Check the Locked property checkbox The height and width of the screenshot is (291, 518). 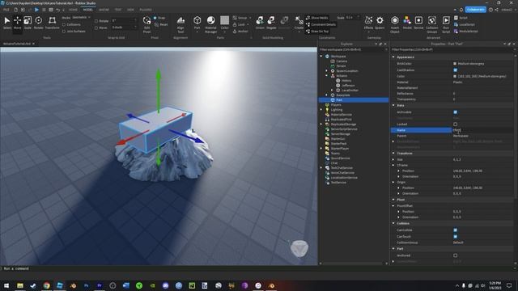pyautogui.click(x=455, y=124)
